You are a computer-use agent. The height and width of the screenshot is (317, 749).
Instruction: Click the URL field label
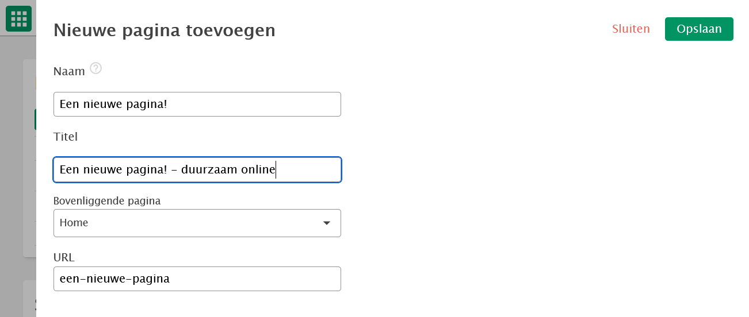tap(64, 257)
